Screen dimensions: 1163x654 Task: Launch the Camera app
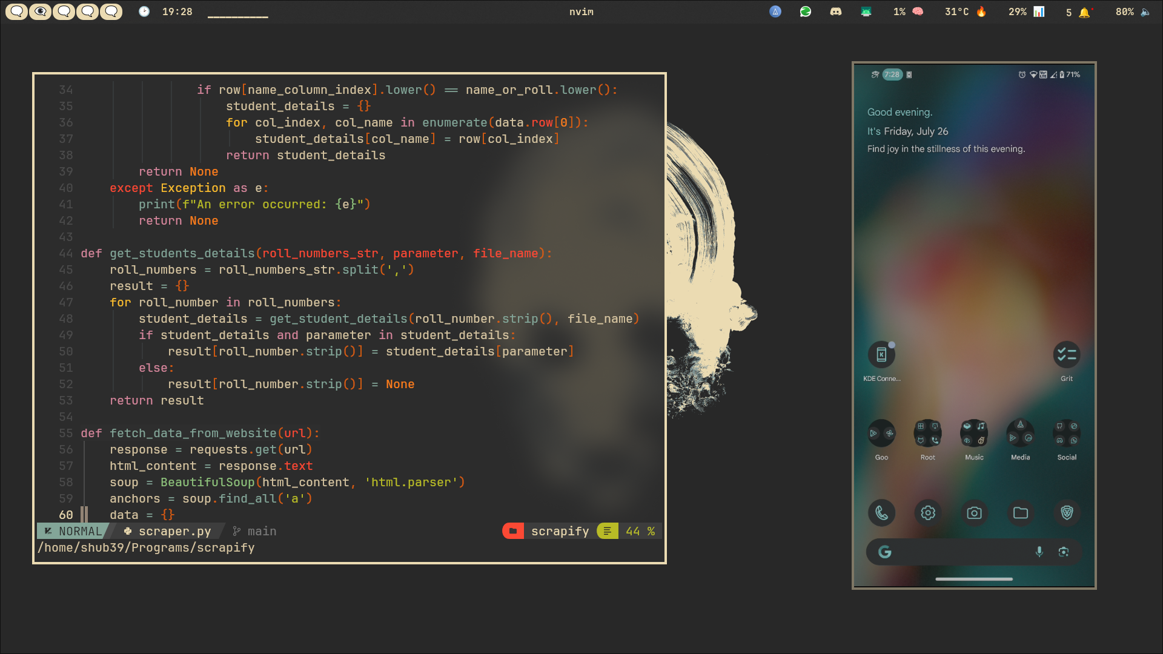click(974, 513)
